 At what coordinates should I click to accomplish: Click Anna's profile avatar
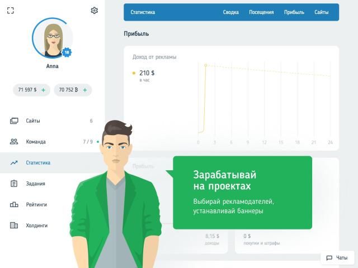tap(52, 38)
